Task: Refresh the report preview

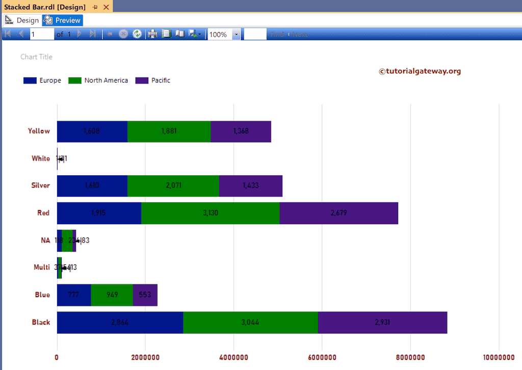Action: (x=136, y=34)
